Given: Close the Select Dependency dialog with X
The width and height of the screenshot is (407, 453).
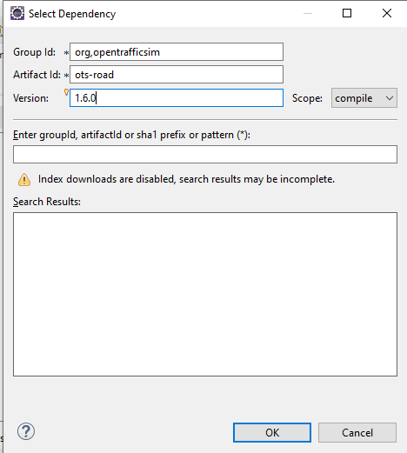Looking at the screenshot, I should pos(387,13).
